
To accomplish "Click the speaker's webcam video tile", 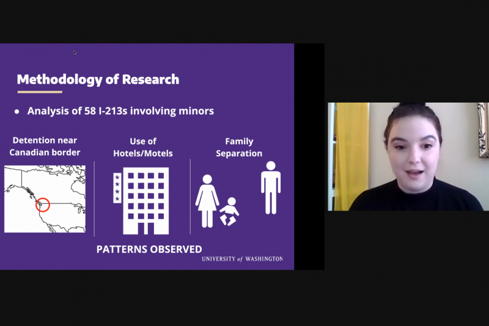I will point(408,157).
